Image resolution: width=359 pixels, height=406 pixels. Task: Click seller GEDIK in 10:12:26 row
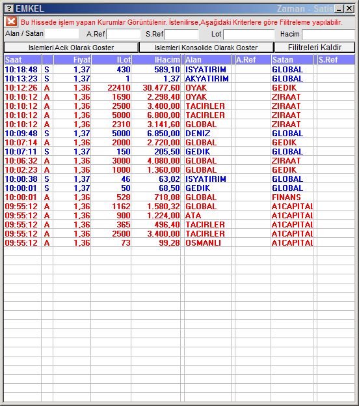[x=284, y=88]
